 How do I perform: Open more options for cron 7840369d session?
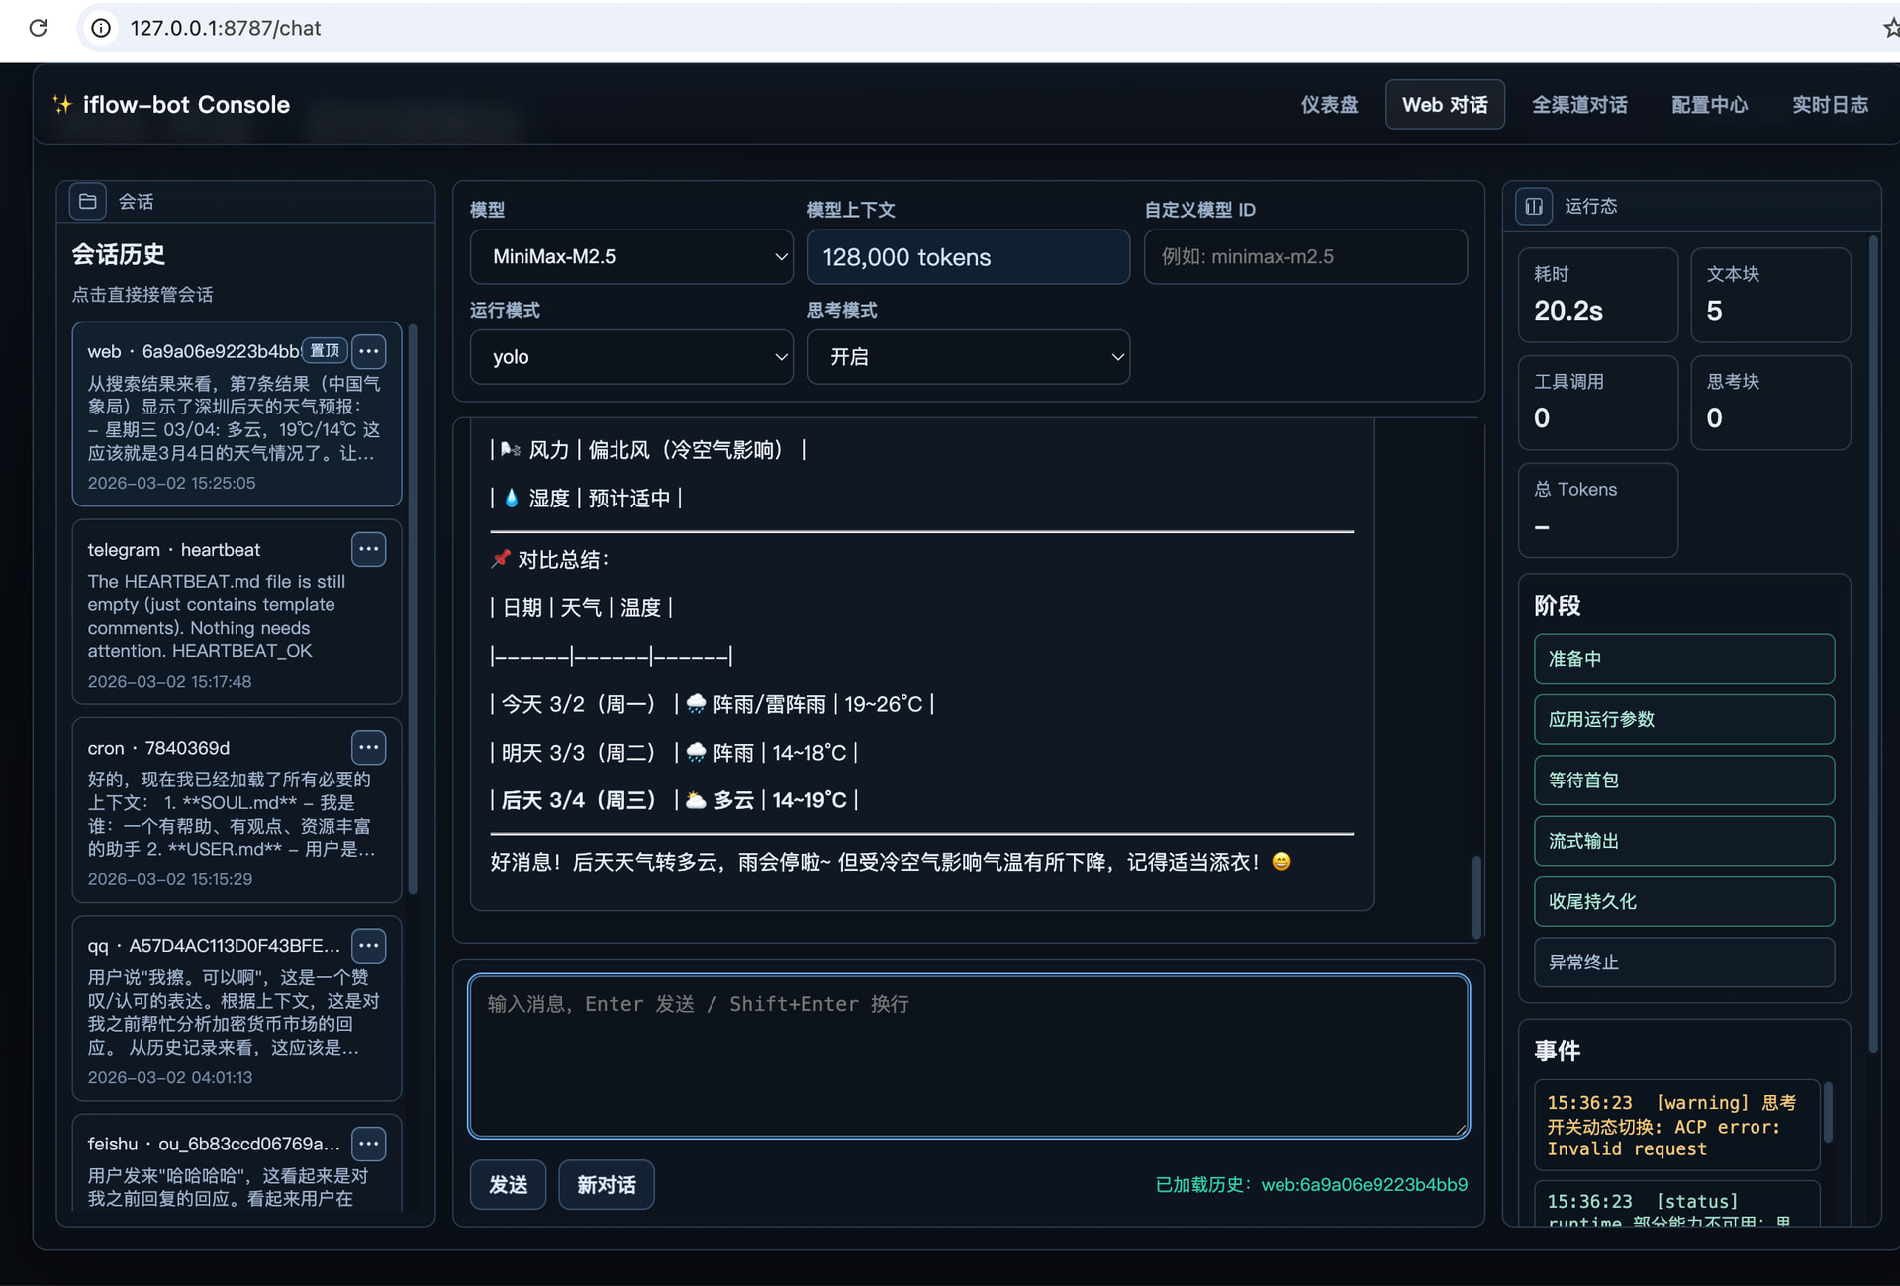pos(369,747)
